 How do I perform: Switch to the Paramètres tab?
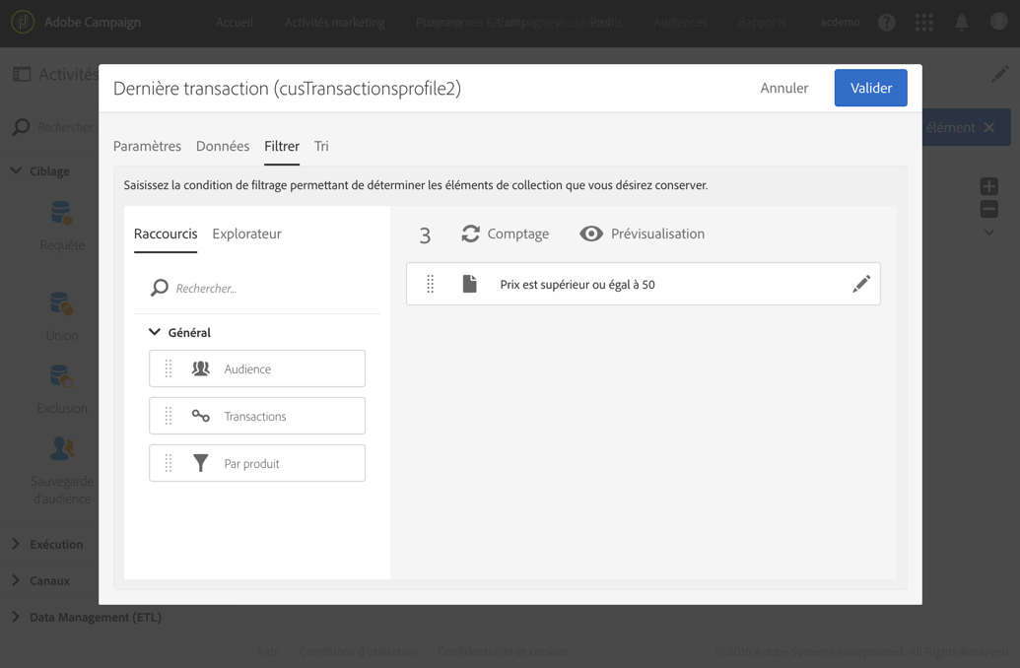(147, 146)
